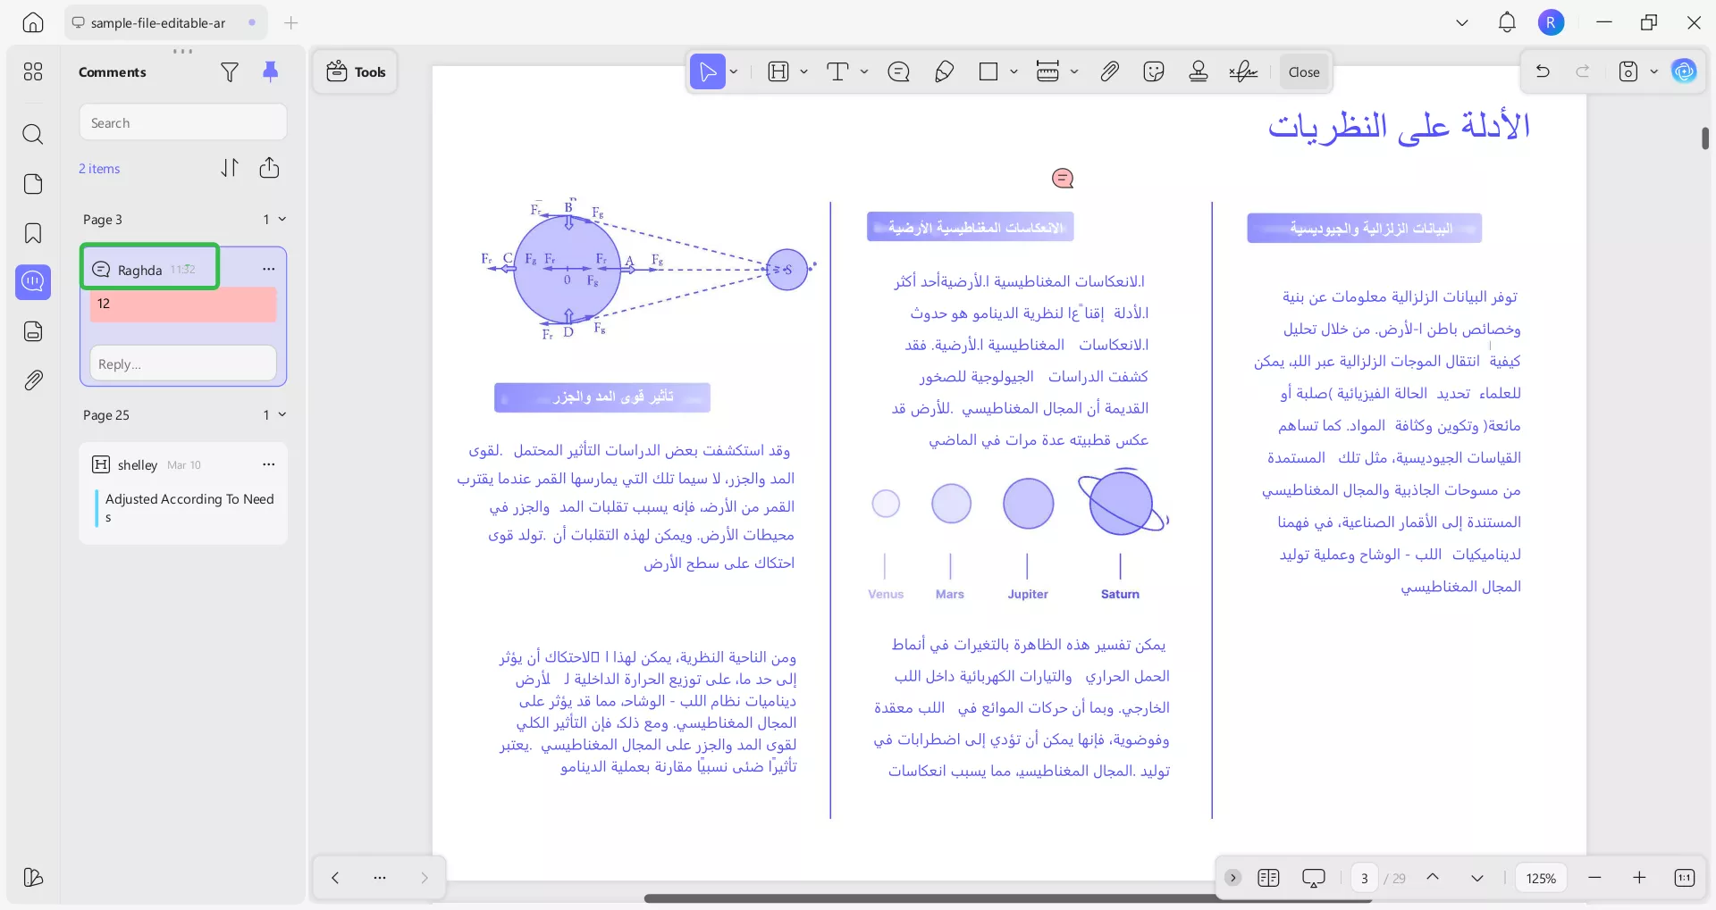1716x910 pixels.
Task: Open options for Raghda's comment
Action: click(x=267, y=268)
